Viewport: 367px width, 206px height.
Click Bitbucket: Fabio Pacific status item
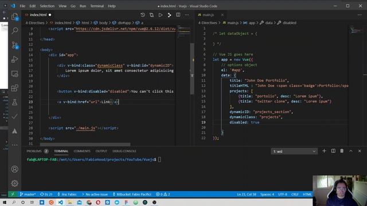coord(132,195)
